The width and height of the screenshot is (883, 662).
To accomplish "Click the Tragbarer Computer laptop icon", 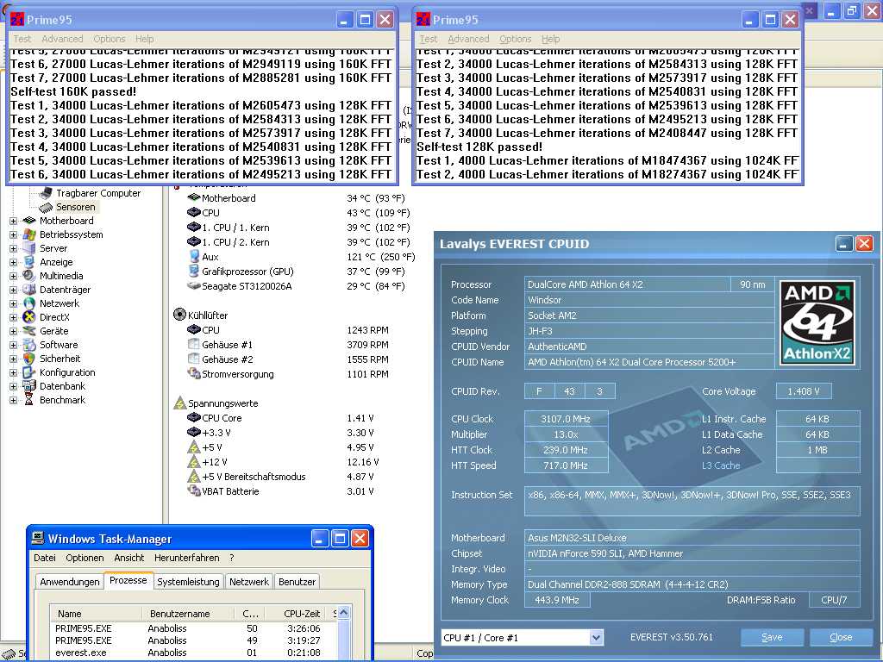I will 46,193.
